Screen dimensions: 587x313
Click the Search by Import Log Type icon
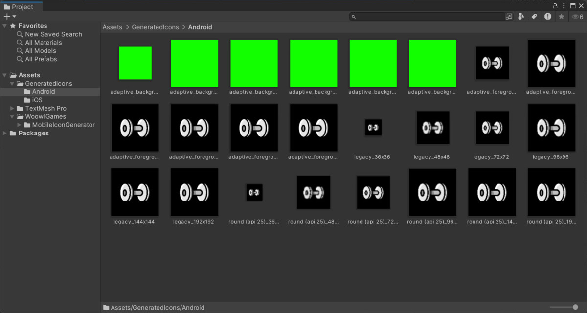[x=547, y=17]
